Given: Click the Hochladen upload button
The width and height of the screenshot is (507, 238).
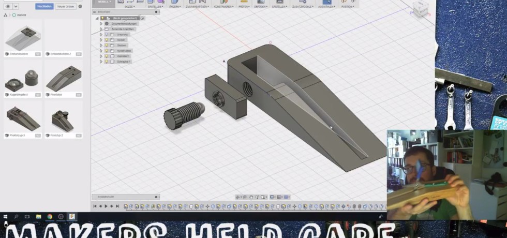Looking at the screenshot, I should pyautogui.click(x=44, y=6).
